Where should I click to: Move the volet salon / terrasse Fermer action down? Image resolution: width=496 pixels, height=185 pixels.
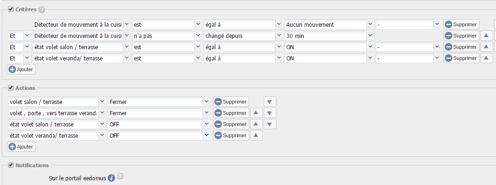tap(269, 102)
